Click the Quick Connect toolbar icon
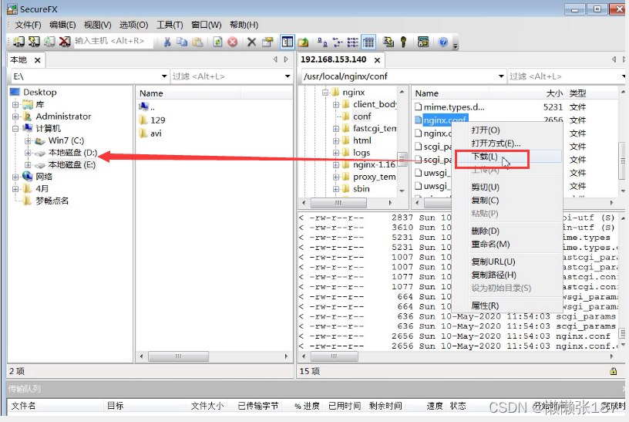Image resolution: width=629 pixels, height=422 pixels. click(34, 42)
